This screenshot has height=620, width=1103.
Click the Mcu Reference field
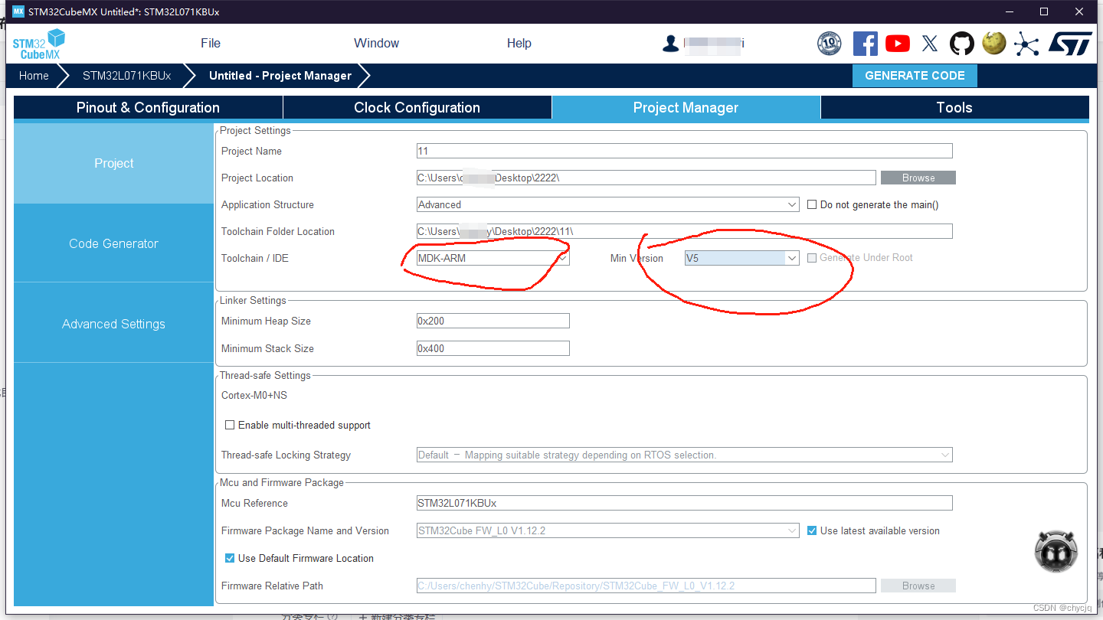(685, 503)
